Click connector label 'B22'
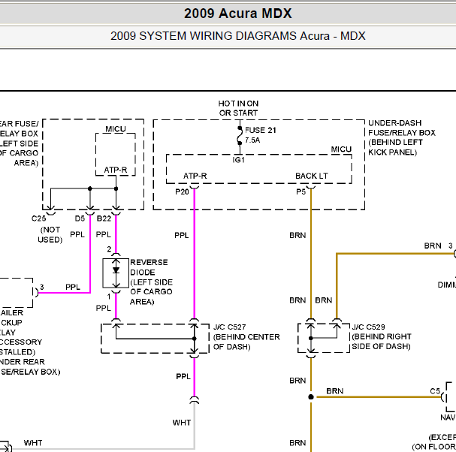Screen dimensions: 456x452 click(104, 218)
